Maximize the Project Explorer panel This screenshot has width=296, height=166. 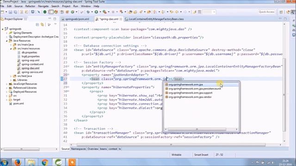[55, 19]
